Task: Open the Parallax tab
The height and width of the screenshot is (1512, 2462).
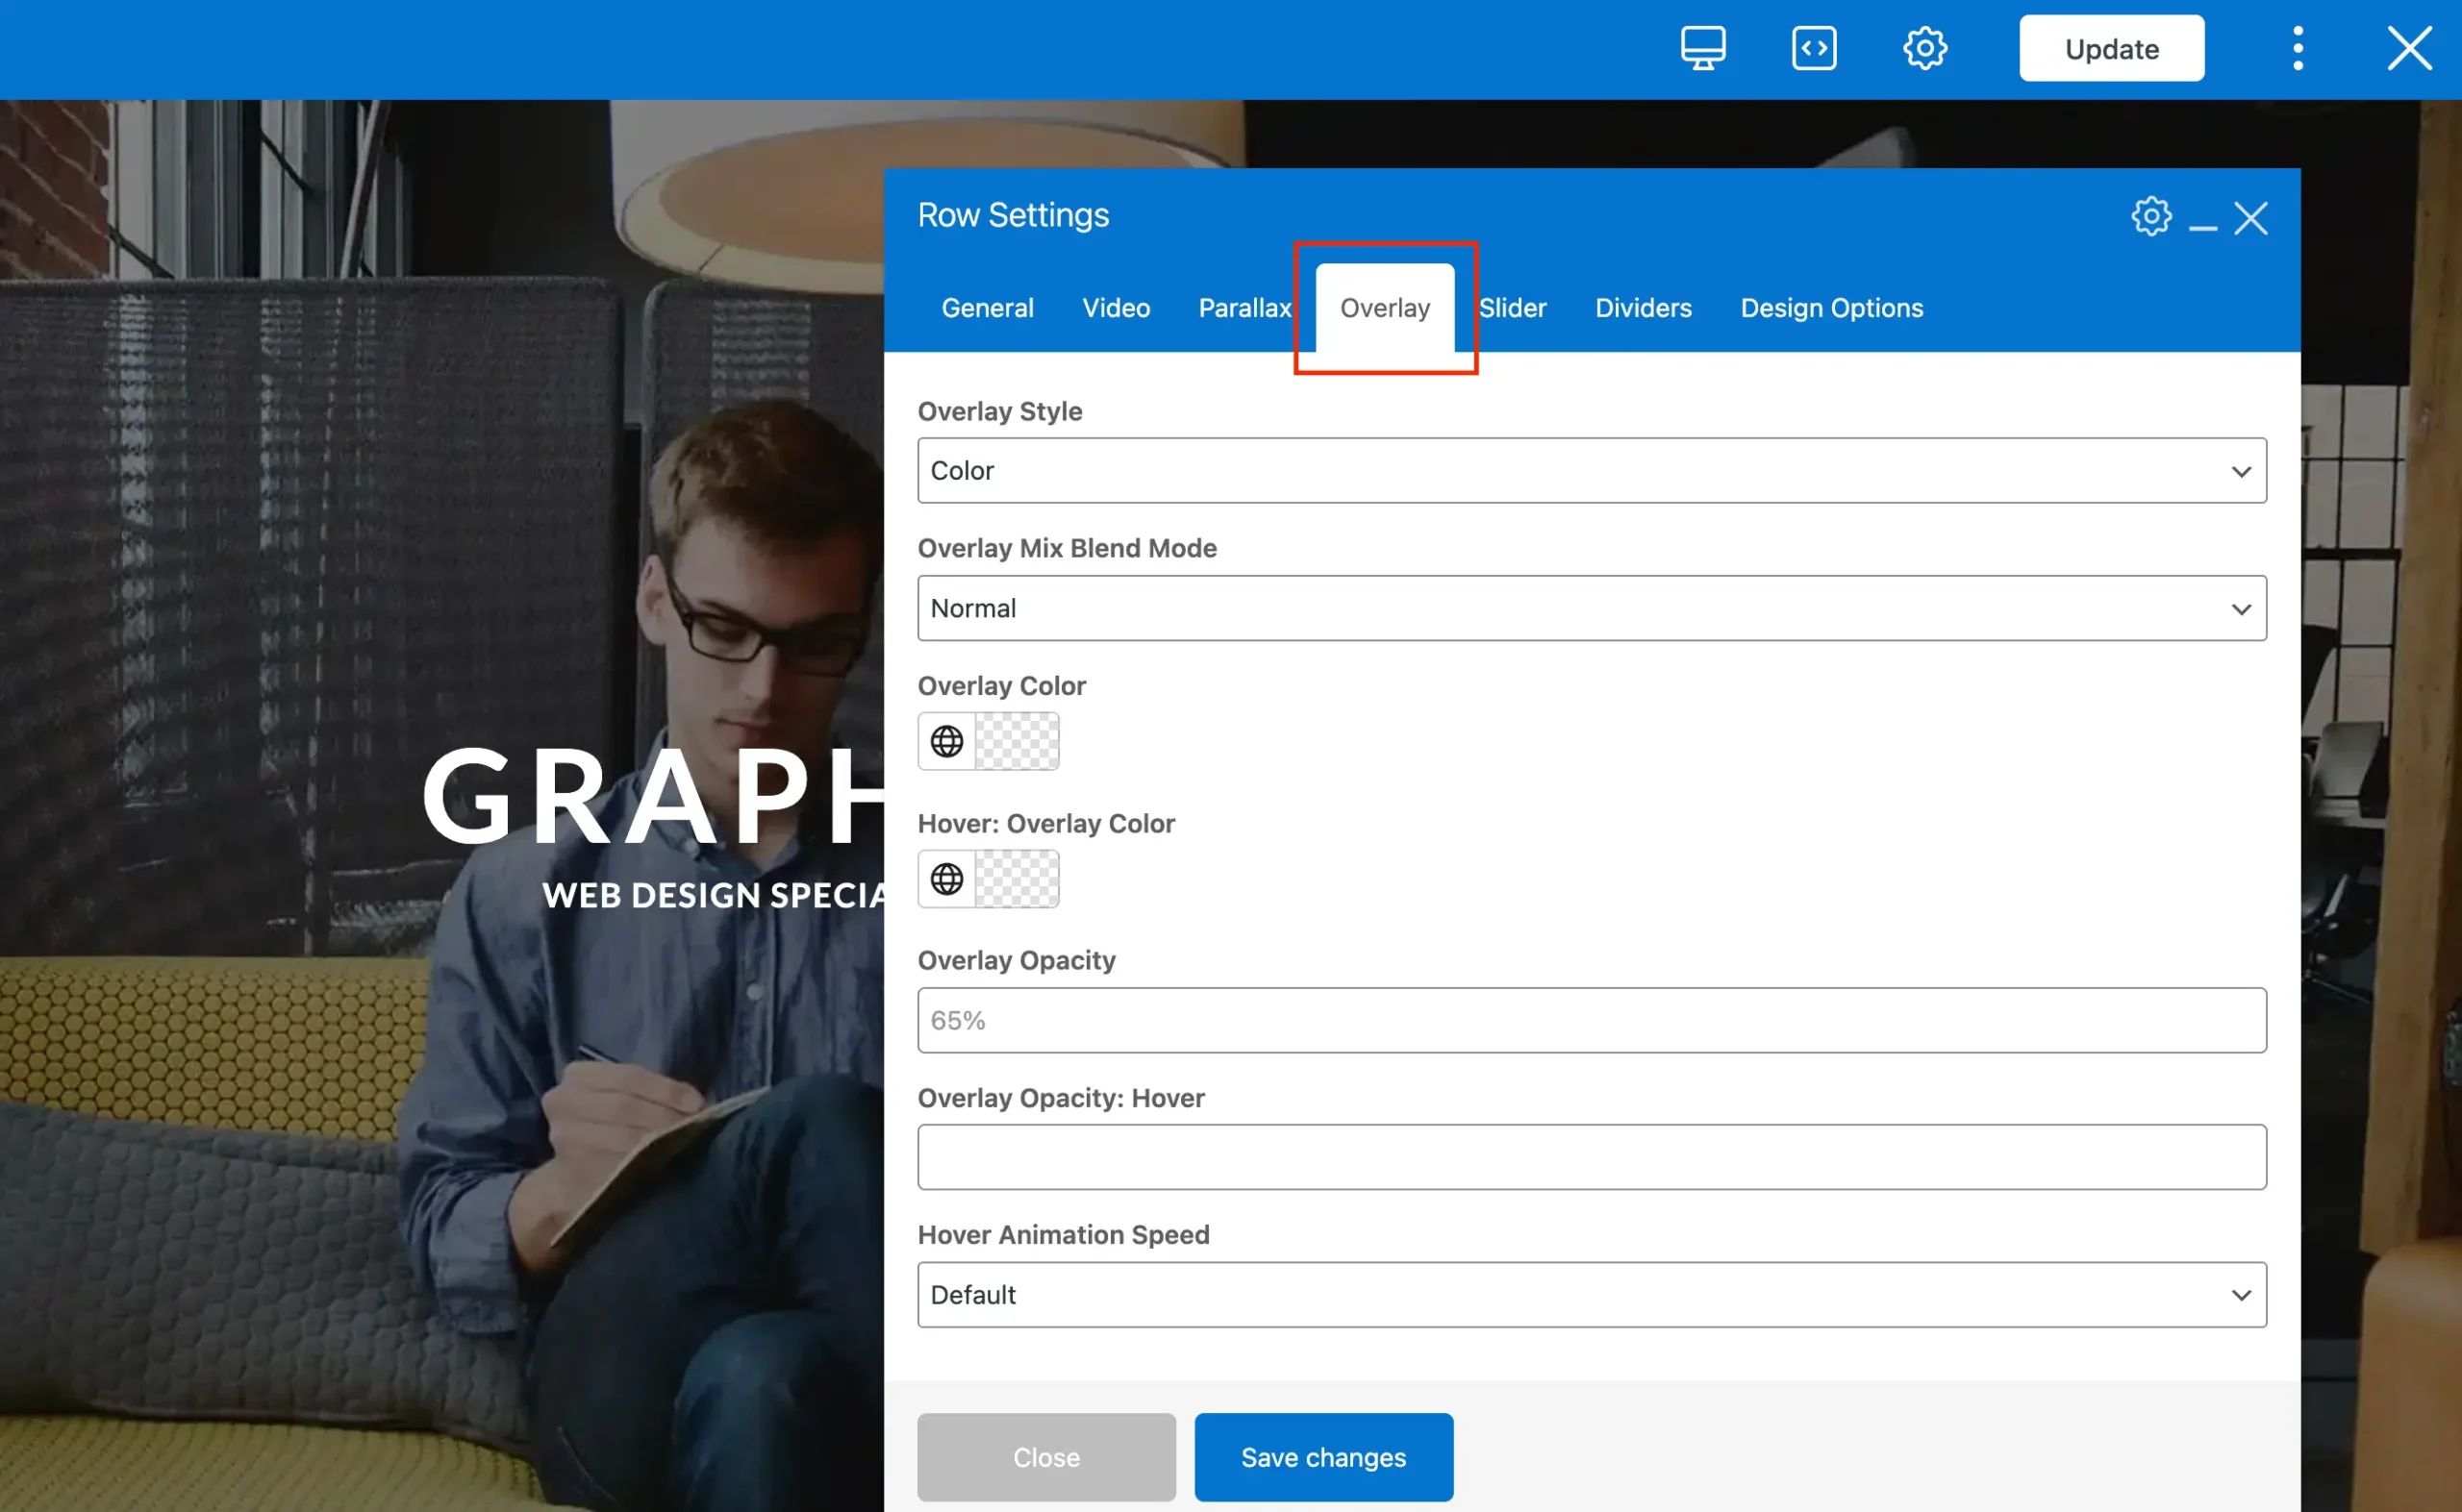Action: [1244, 308]
